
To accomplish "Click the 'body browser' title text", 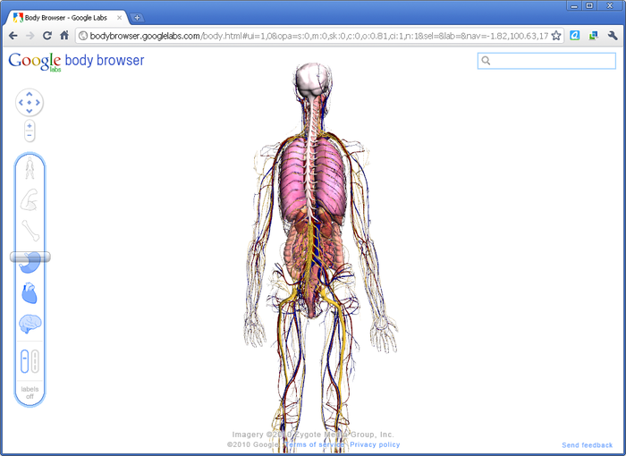I will click(105, 60).
